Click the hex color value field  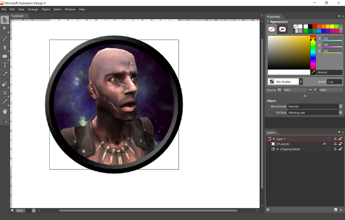click(x=329, y=73)
